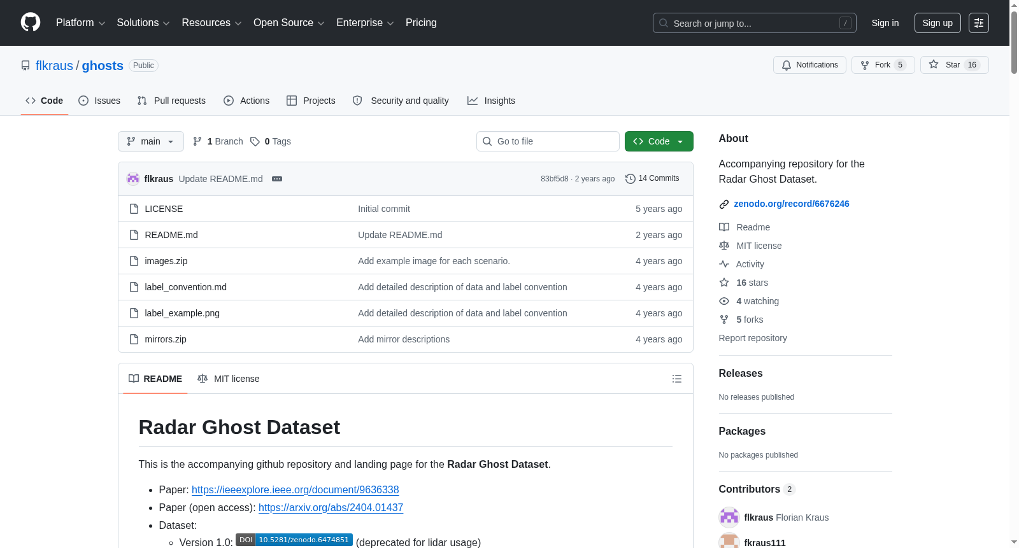
Task: View the 16 stars stargazers
Action: coord(744,283)
